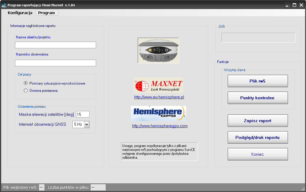The image size is (306, 192).
Task: Click the Nazwa obiektu/projektu input field
Action: coord(56,45)
